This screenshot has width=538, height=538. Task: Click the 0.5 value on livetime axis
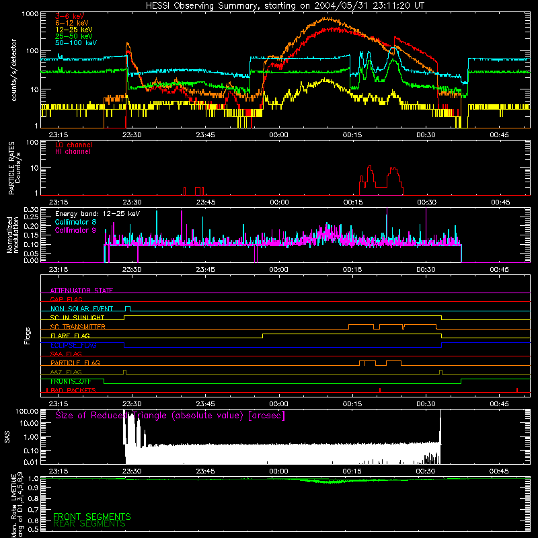click(33, 529)
